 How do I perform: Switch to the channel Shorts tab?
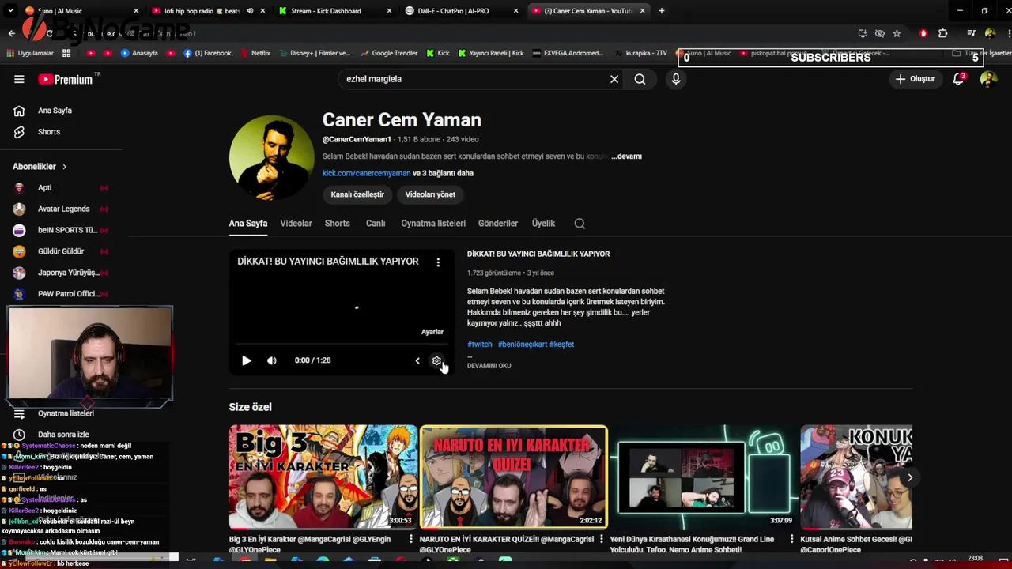click(x=337, y=224)
